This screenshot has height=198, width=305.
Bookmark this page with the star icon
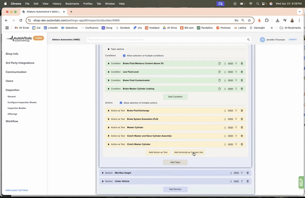[249, 21]
